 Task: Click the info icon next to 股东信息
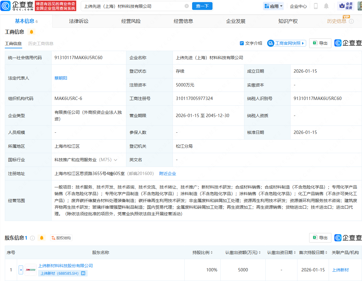click(32, 238)
